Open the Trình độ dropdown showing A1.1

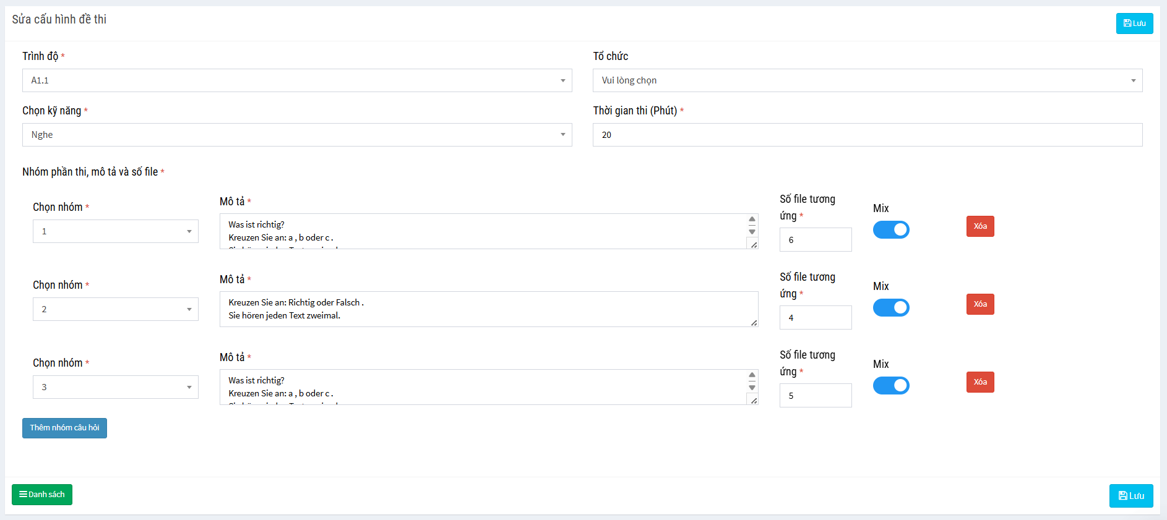pos(297,80)
